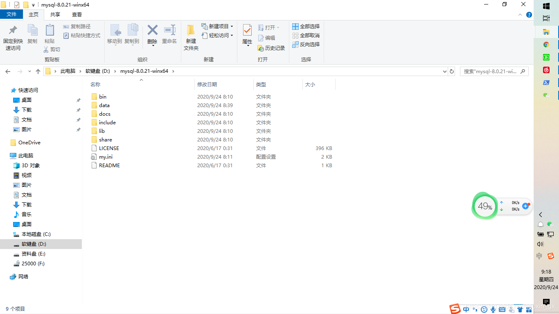Click Edit (编辑) in ribbon
This screenshot has width=559, height=314.
point(266,38)
